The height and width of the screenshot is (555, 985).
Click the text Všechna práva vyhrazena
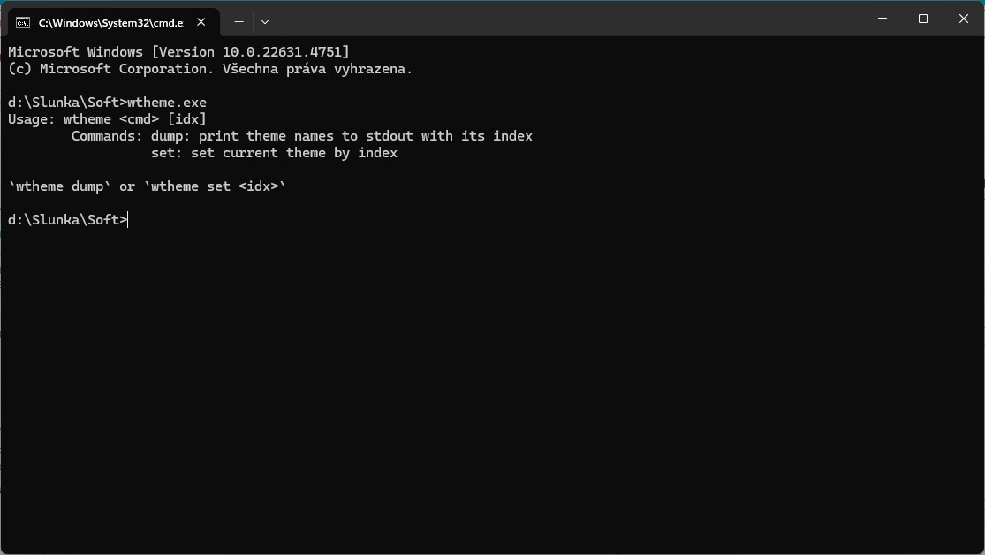317,69
